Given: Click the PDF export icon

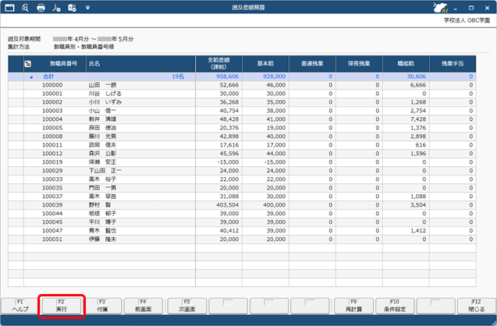Looking at the screenshot, I should (56, 8).
